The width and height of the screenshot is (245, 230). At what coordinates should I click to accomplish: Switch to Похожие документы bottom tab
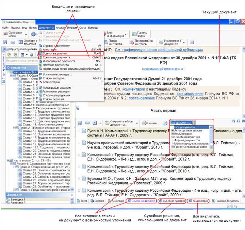tap(225, 201)
